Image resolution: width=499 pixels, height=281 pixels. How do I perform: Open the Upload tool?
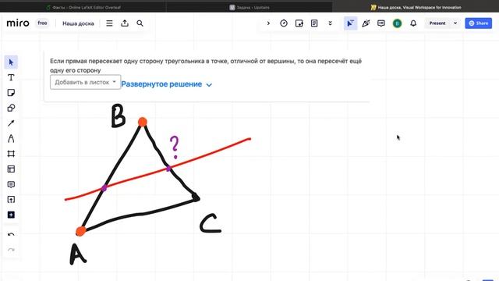(x=11, y=200)
